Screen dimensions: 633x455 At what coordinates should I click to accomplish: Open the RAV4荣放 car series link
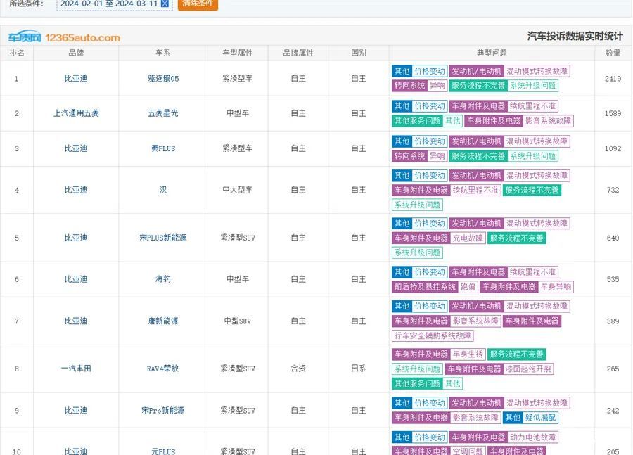tap(163, 369)
